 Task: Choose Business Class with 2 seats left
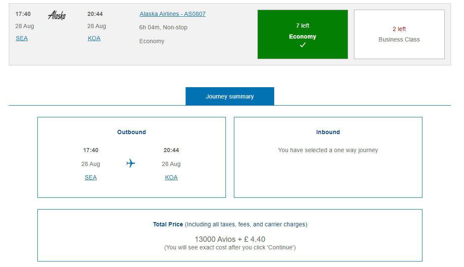pos(399,34)
